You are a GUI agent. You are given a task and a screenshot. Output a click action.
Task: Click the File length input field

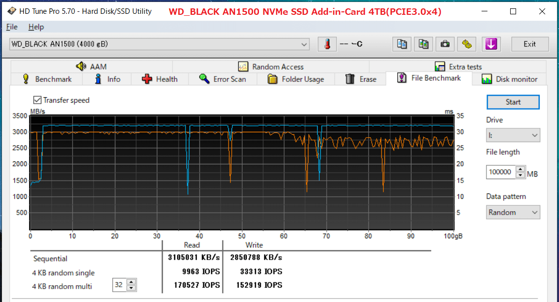click(x=501, y=172)
